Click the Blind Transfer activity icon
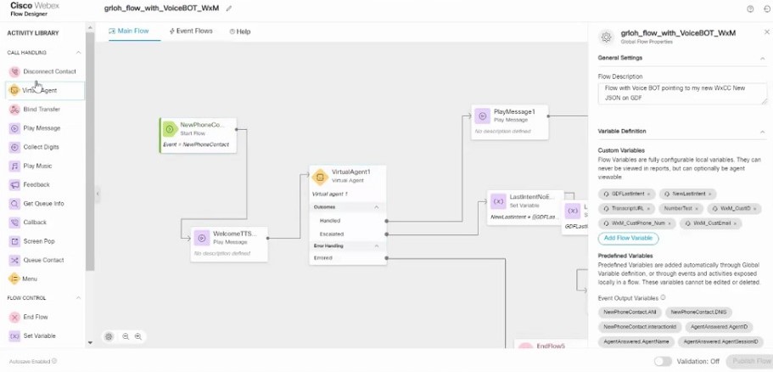 point(14,110)
